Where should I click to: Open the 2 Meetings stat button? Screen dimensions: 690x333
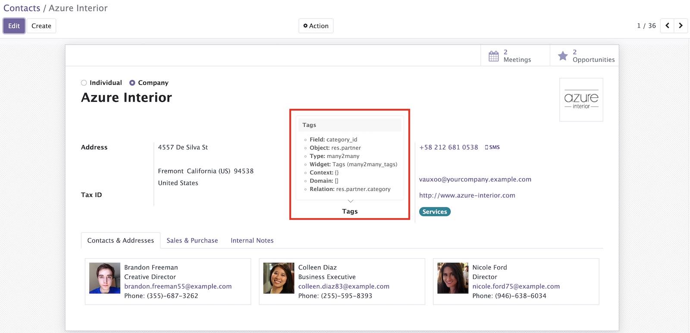(515, 55)
